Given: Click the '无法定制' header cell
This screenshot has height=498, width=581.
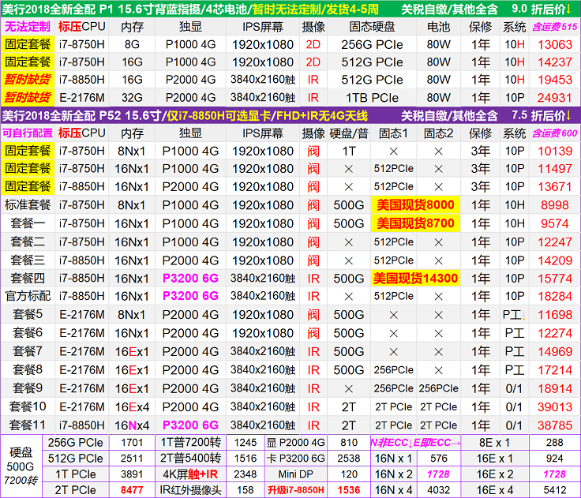Looking at the screenshot, I should [28, 27].
